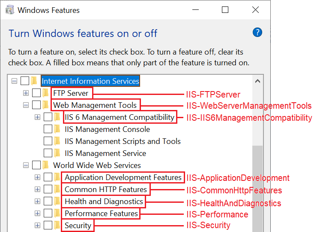Click the folder icon next to Security

coord(57,225)
